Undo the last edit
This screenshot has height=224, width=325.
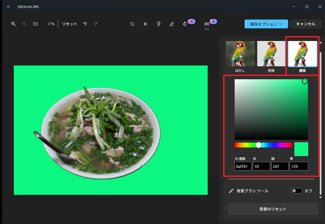click(x=85, y=24)
